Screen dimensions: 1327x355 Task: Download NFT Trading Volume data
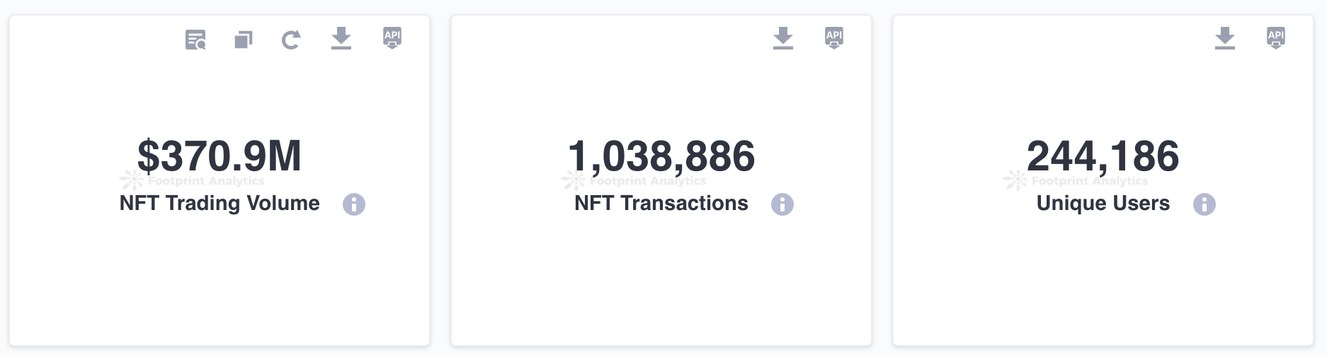(x=341, y=38)
